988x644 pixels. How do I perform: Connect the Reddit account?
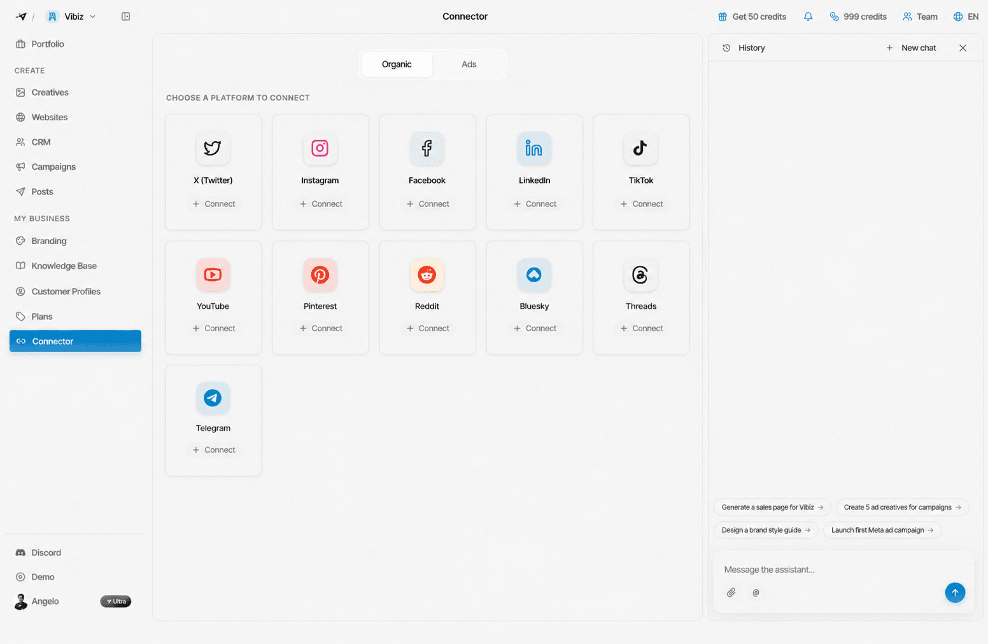pos(427,329)
